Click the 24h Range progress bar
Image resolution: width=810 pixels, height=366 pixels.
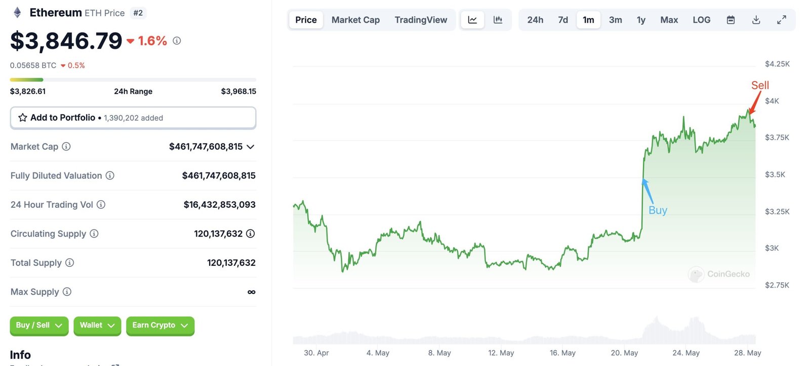coord(133,80)
